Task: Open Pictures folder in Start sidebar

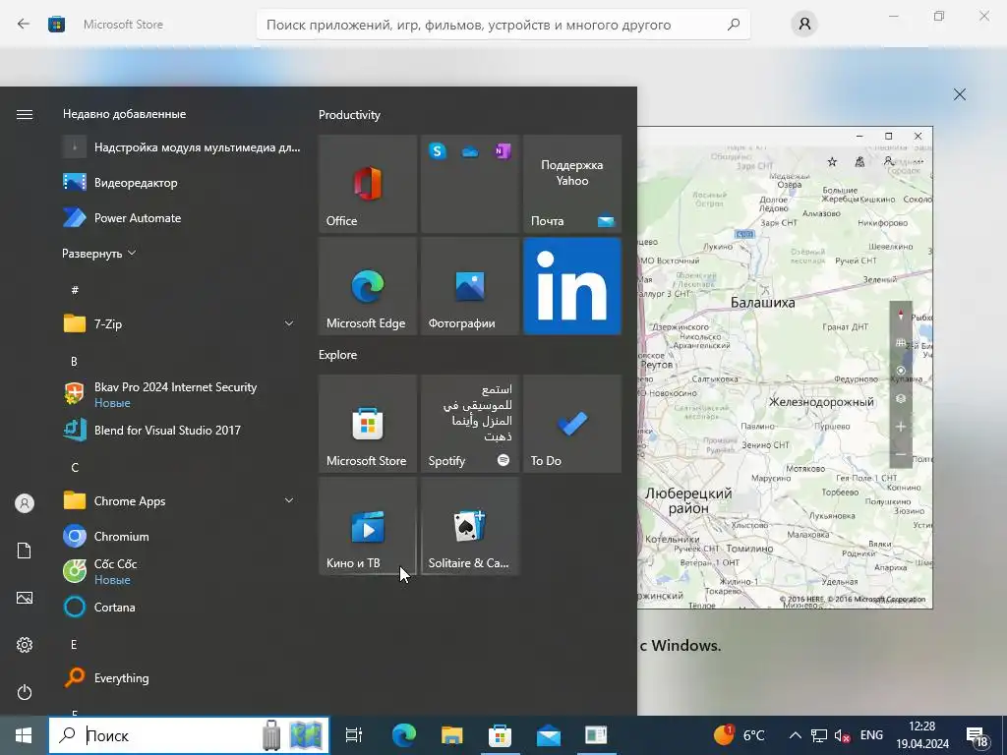Action: tap(25, 598)
